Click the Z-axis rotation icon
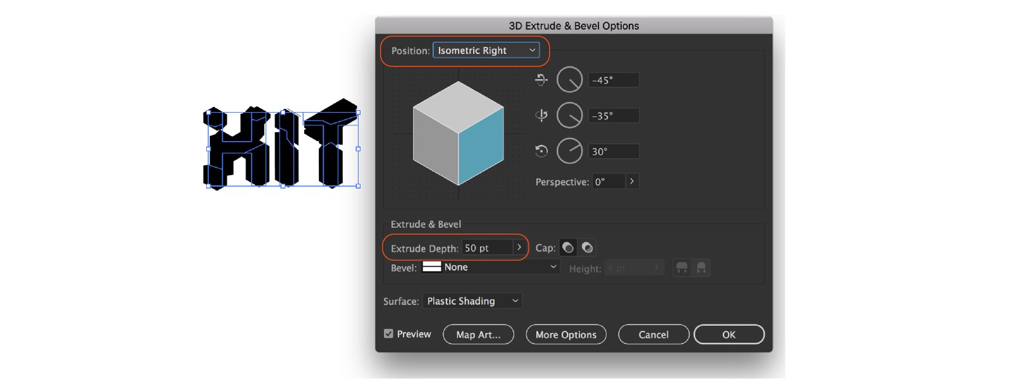Viewport: 1031px width, 384px height. pos(541,151)
